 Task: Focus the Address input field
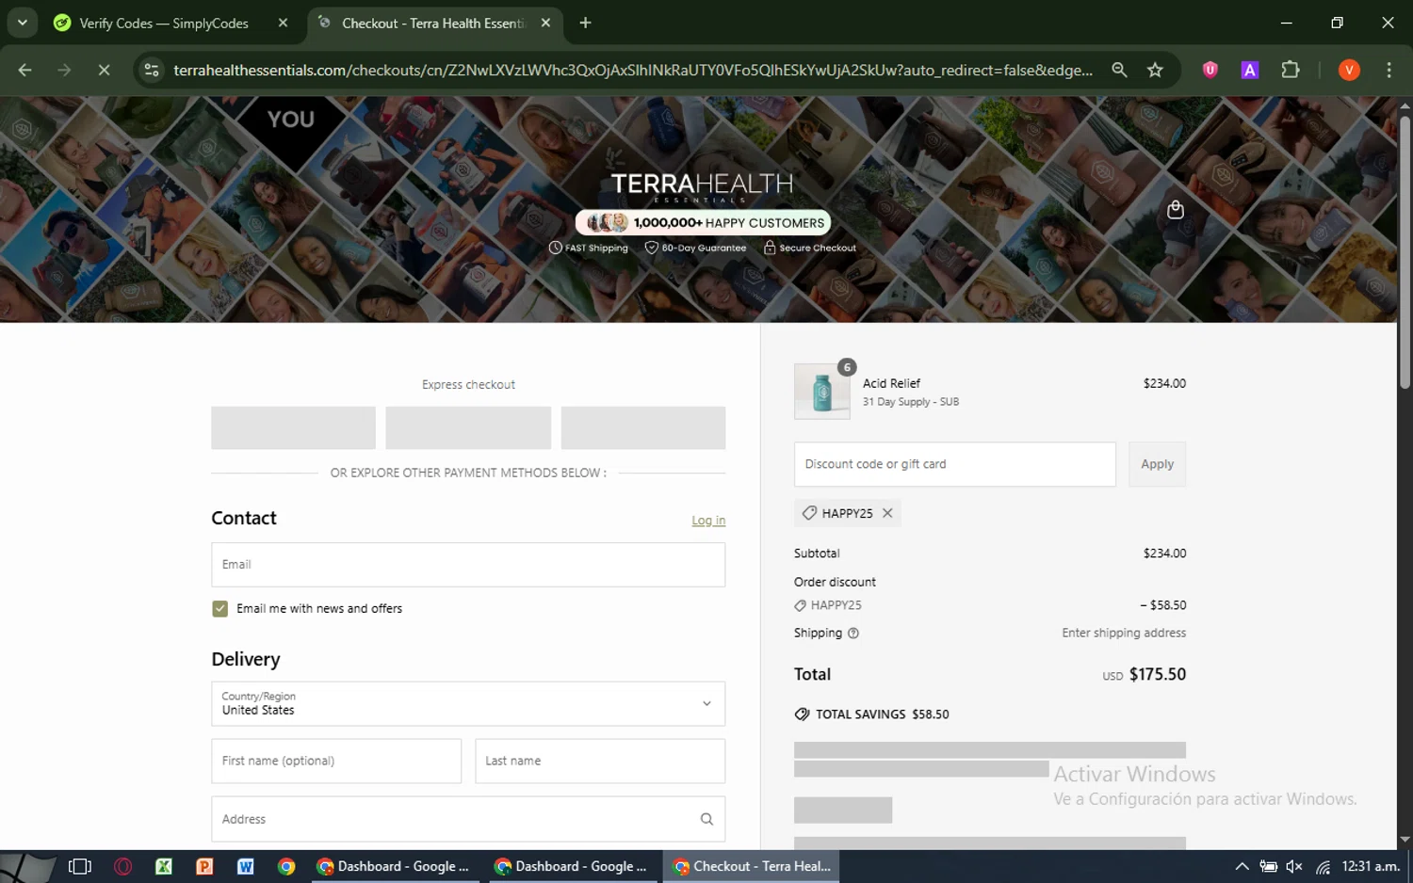click(468, 819)
